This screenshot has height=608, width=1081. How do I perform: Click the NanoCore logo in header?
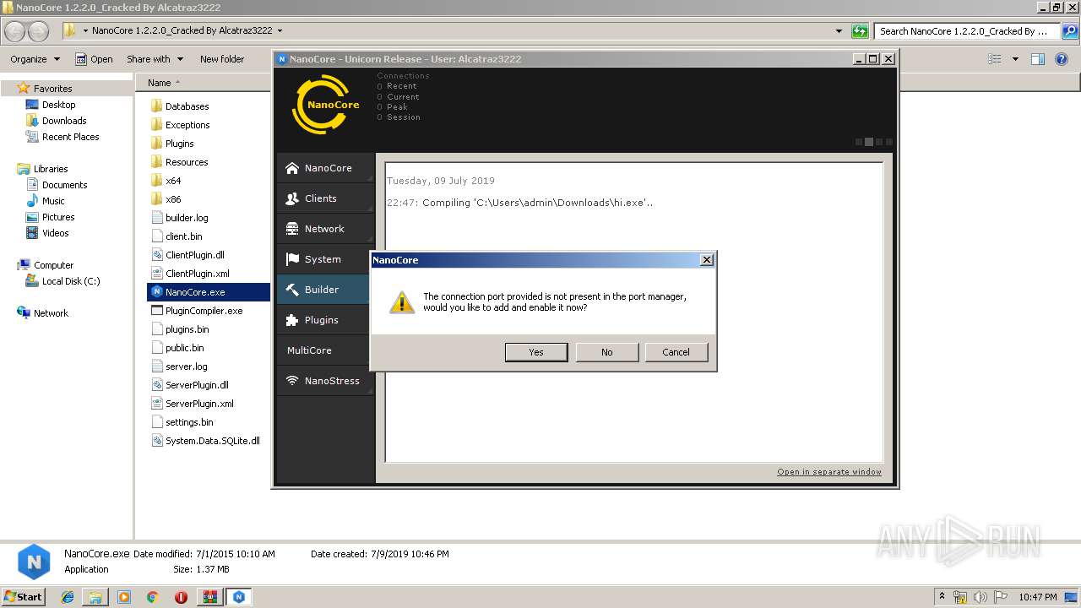click(x=325, y=105)
